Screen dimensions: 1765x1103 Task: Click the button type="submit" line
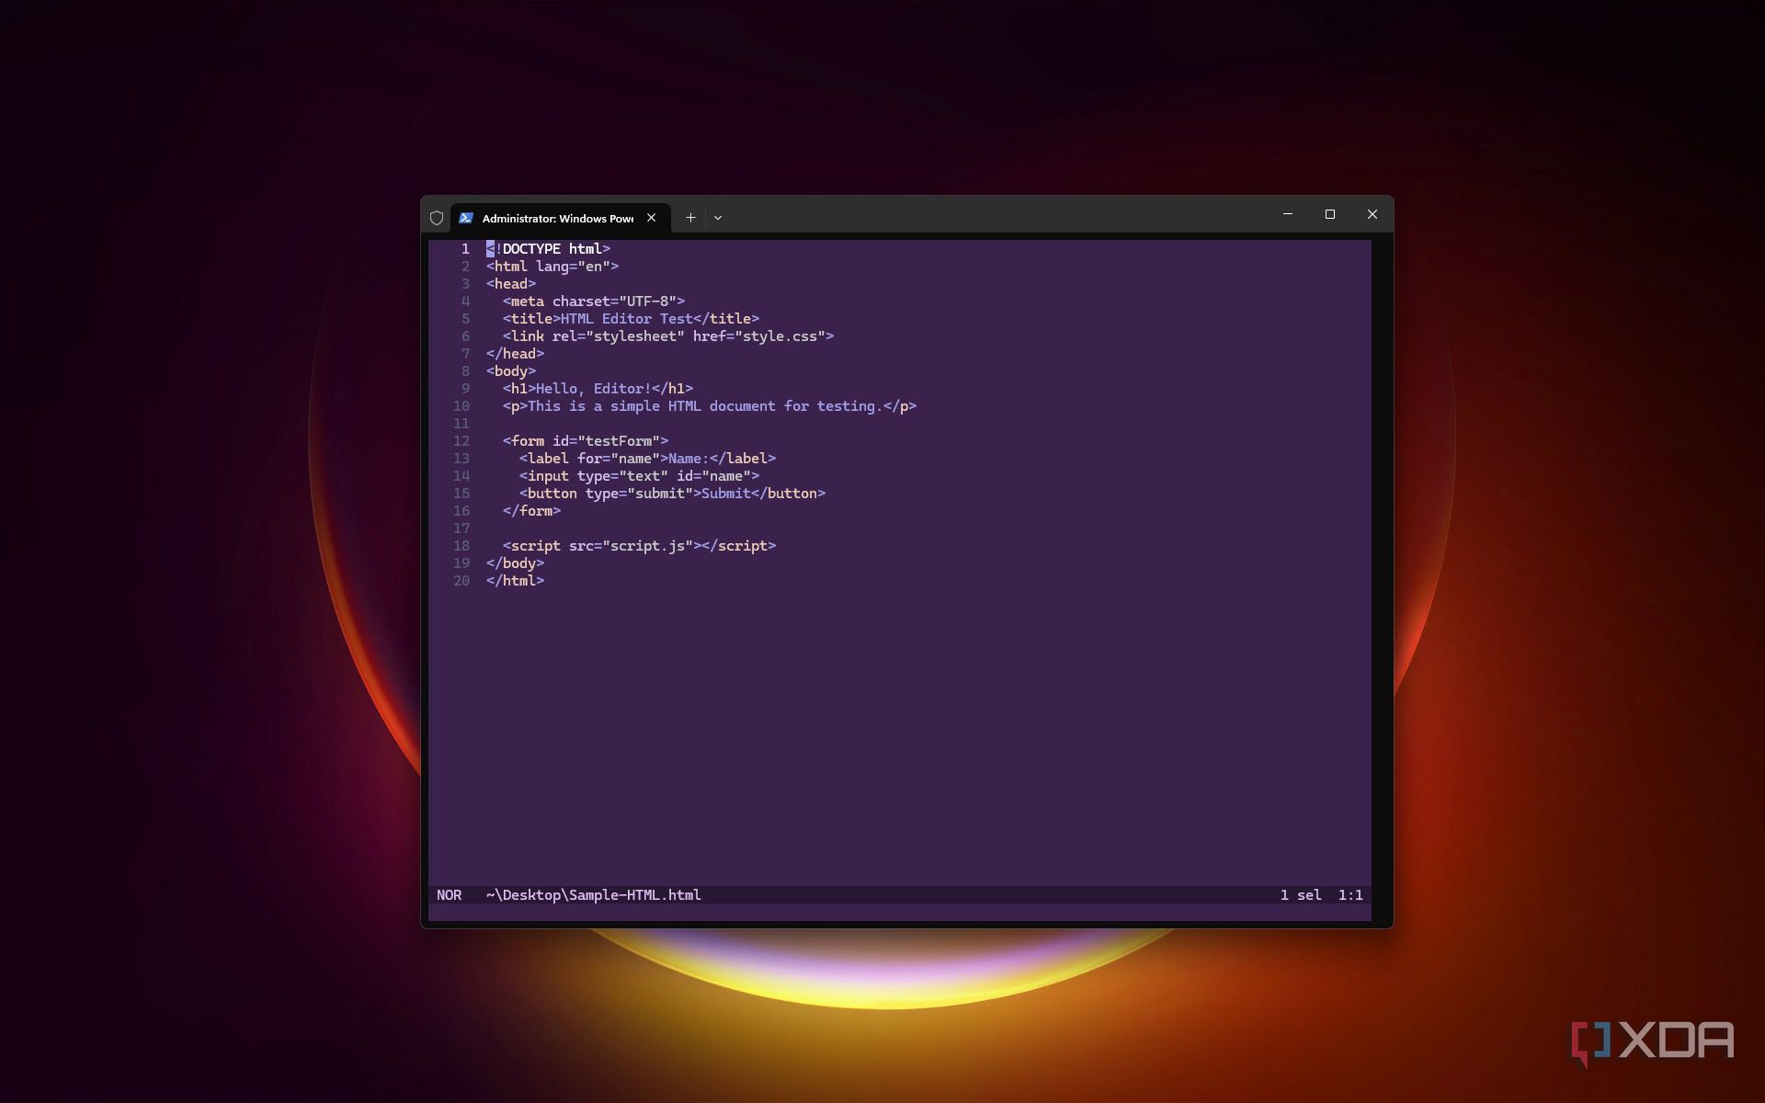pos(673,494)
